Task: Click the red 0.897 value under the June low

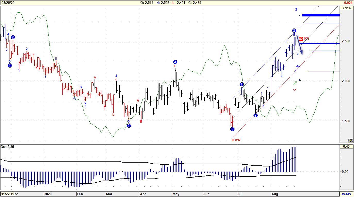Action: [x=236, y=140]
